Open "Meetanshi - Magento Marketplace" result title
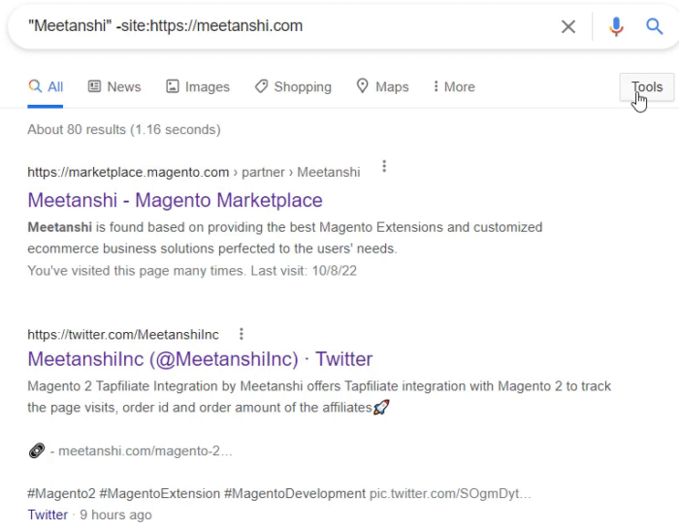 pos(175,200)
